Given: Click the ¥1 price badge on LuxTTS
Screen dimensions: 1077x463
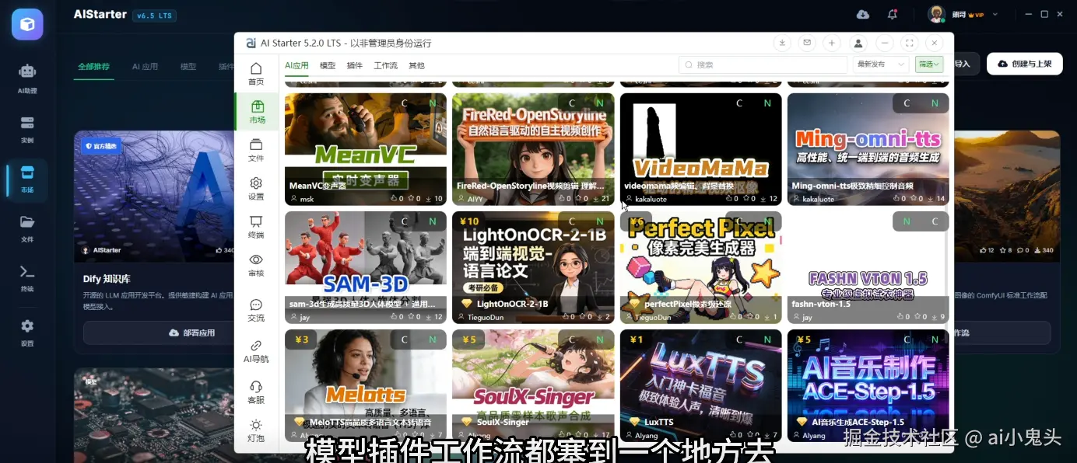Looking at the screenshot, I should point(636,339).
